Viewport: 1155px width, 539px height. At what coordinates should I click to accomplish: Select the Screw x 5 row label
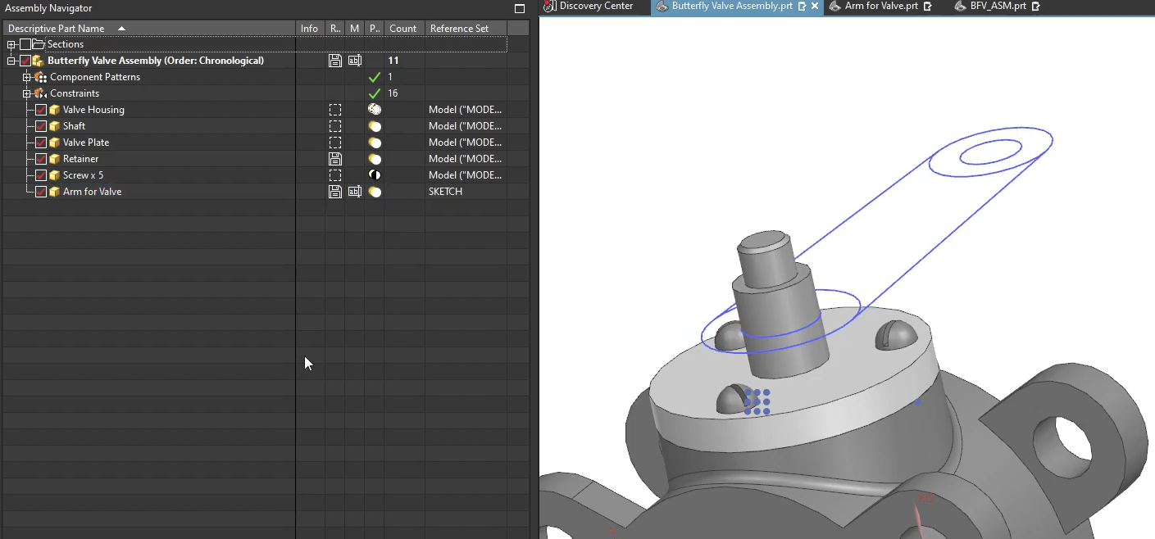click(83, 175)
